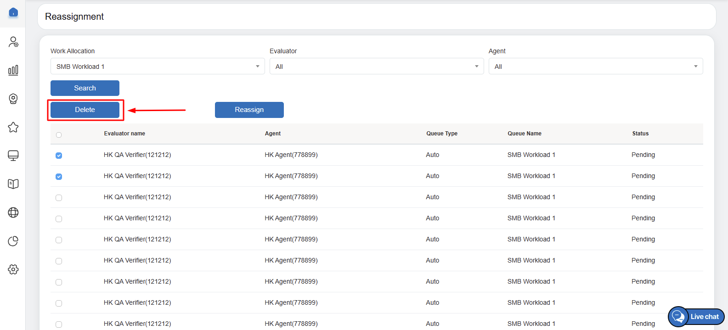728x330 pixels.
Task: Open the gear settings sidebar icon
Action: pos(13,269)
